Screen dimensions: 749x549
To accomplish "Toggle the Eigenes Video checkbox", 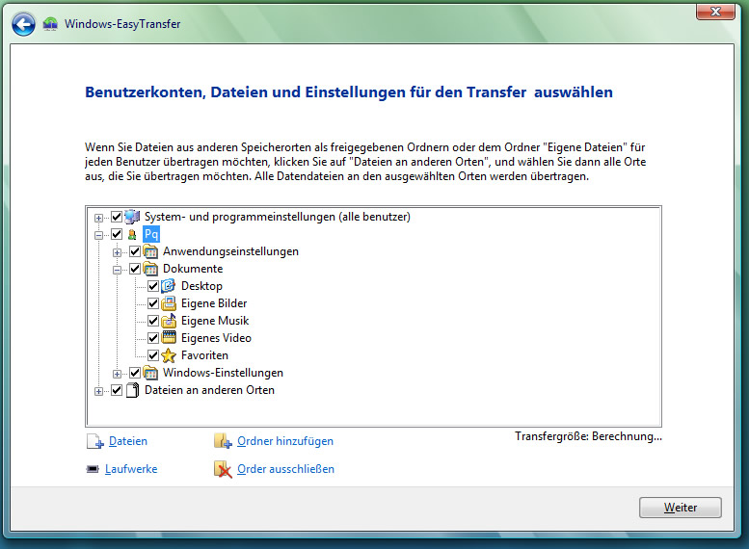I will point(153,338).
